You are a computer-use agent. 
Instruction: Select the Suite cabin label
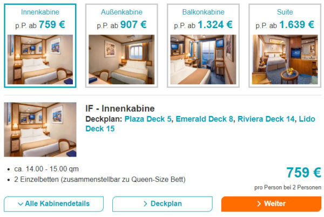[x=285, y=11]
